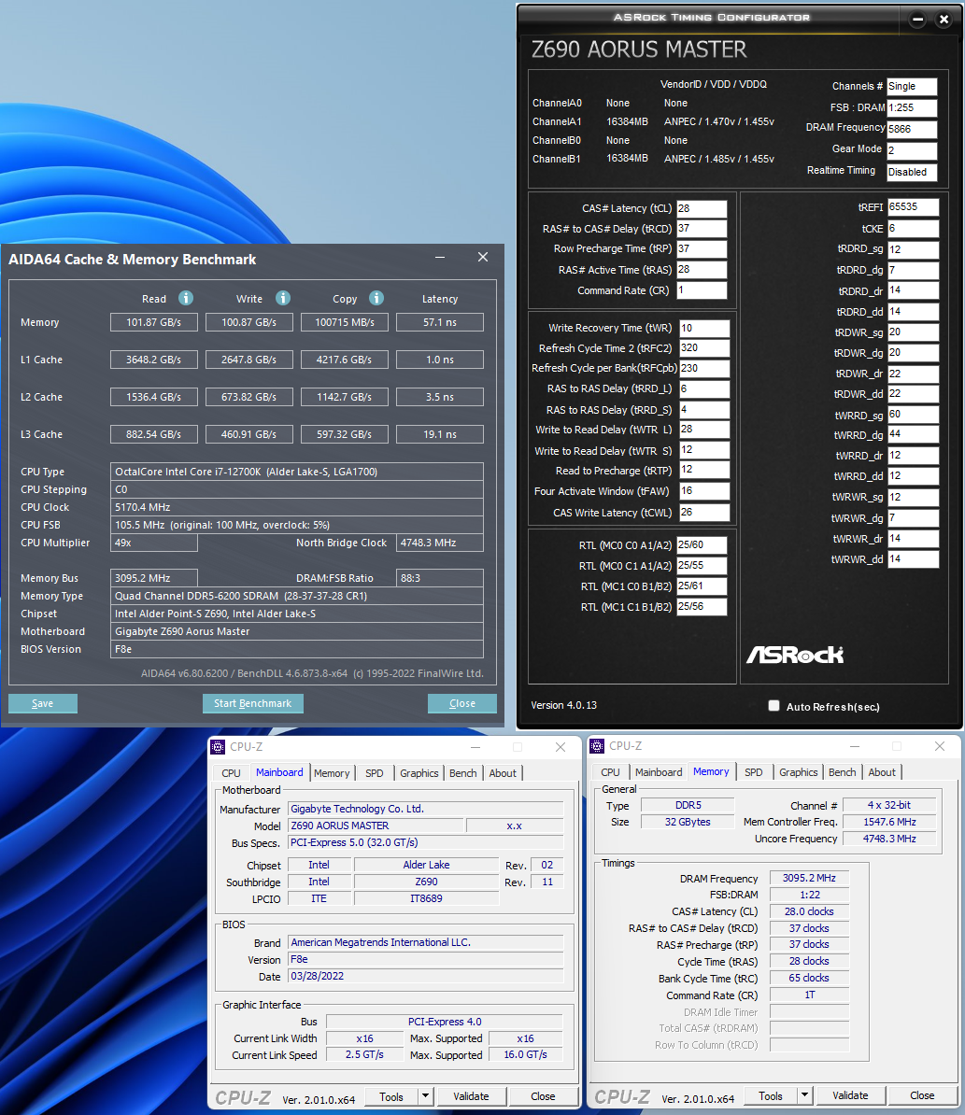Click Realtime Timing field showing Disabled
The height and width of the screenshot is (1115, 965).
912,172
